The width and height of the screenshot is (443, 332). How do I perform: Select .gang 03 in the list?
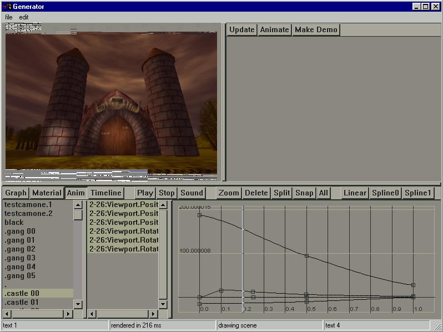click(20, 258)
